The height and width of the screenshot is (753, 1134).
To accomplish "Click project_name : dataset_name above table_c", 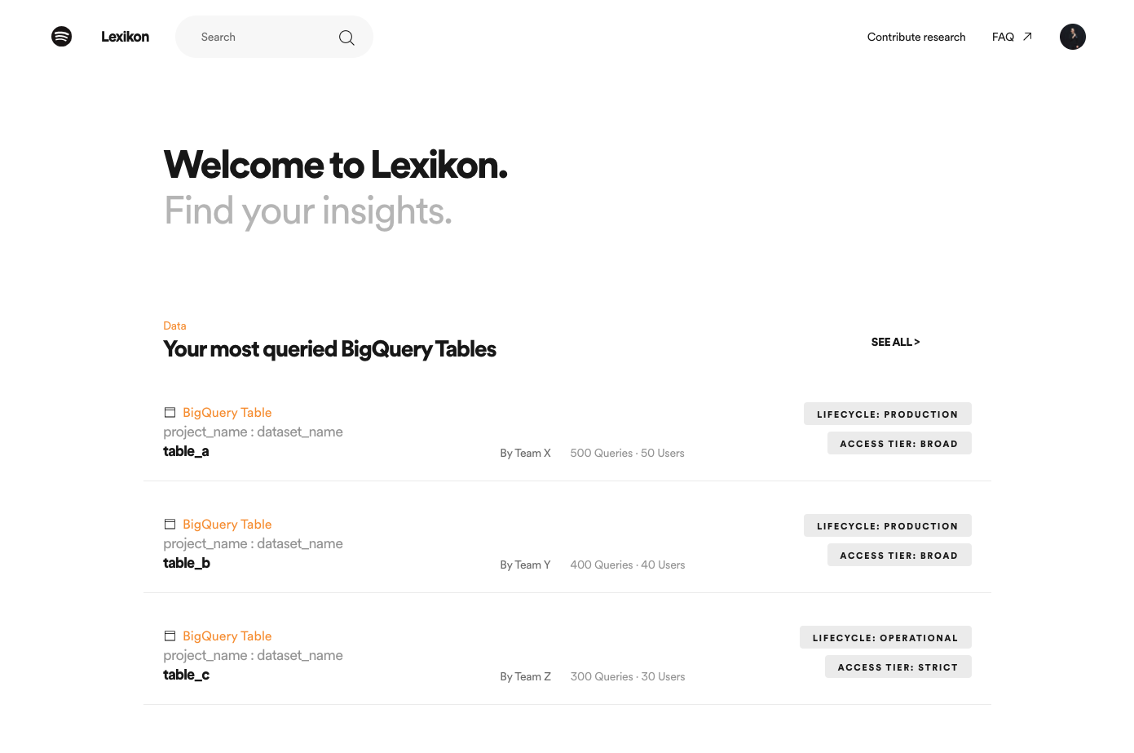I will click(x=253, y=655).
